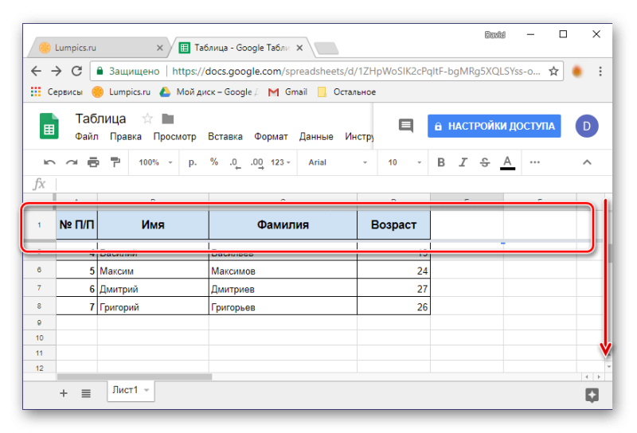Open the all sheets list icon
This screenshot has height=433, width=637.
(86, 393)
